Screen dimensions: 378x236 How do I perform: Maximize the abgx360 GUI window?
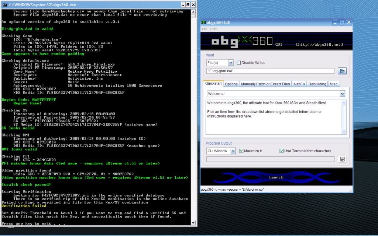(342, 22)
